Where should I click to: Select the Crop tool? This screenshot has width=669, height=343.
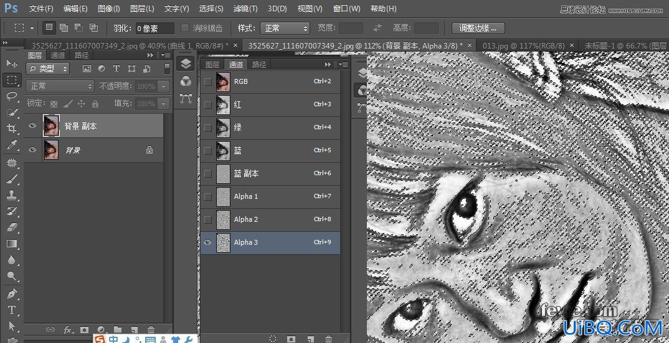point(12,128)
